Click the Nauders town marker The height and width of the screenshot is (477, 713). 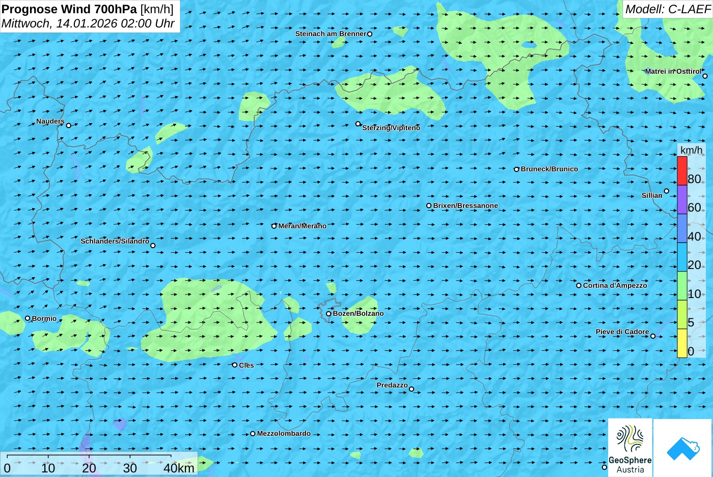tap(69, 125)
